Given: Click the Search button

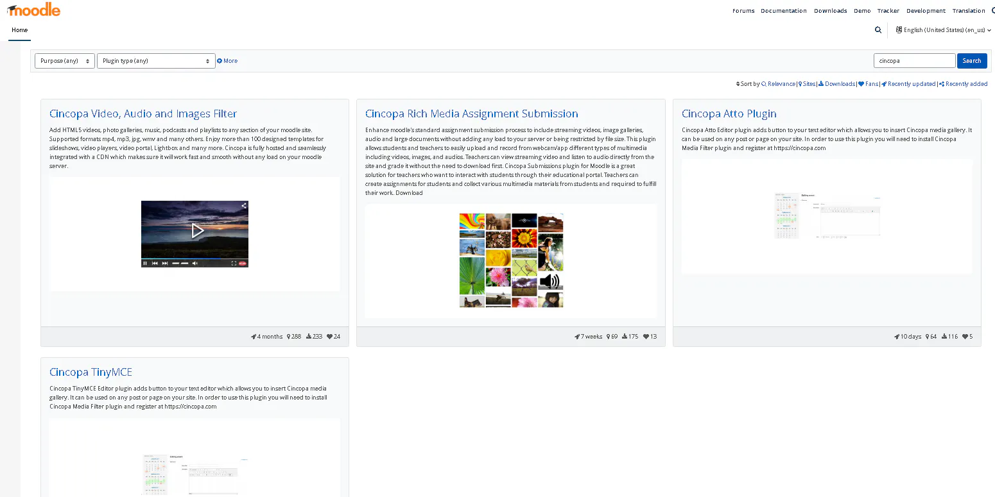Looking at the screenshot, I should [972, 61].
